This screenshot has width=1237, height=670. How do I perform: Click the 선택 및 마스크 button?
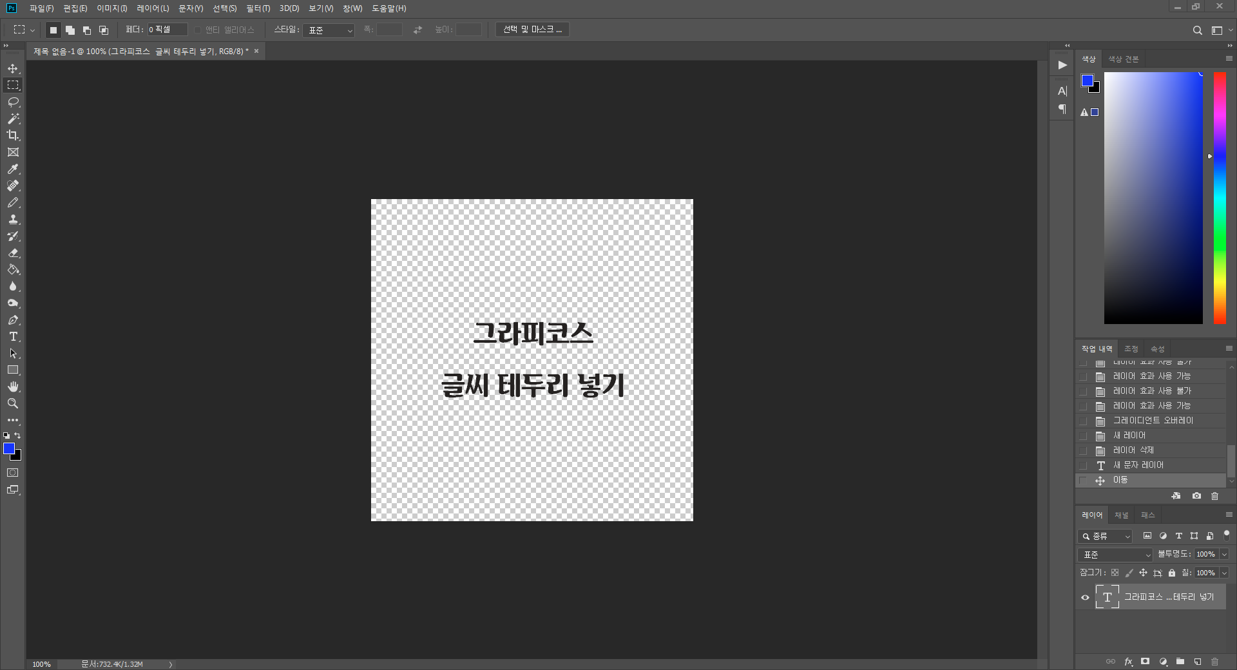(x=532, y=30)
